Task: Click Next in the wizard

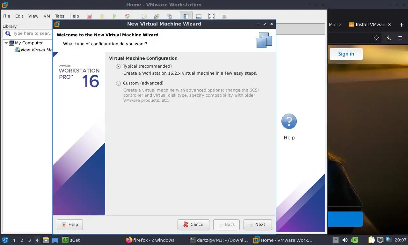Action: tap(258, 225)
